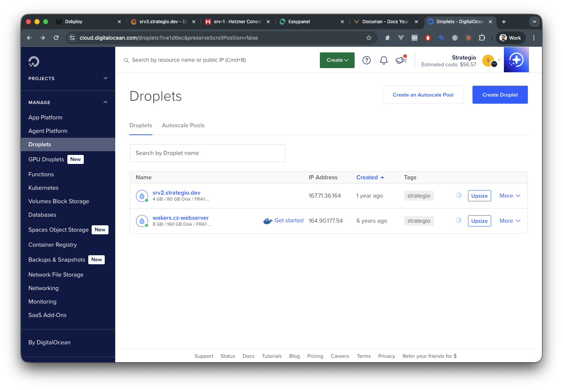This screenshot has width=563, height=390.
Task: Switch to the Autoscale Pools tab
Action: coord(183,125)
